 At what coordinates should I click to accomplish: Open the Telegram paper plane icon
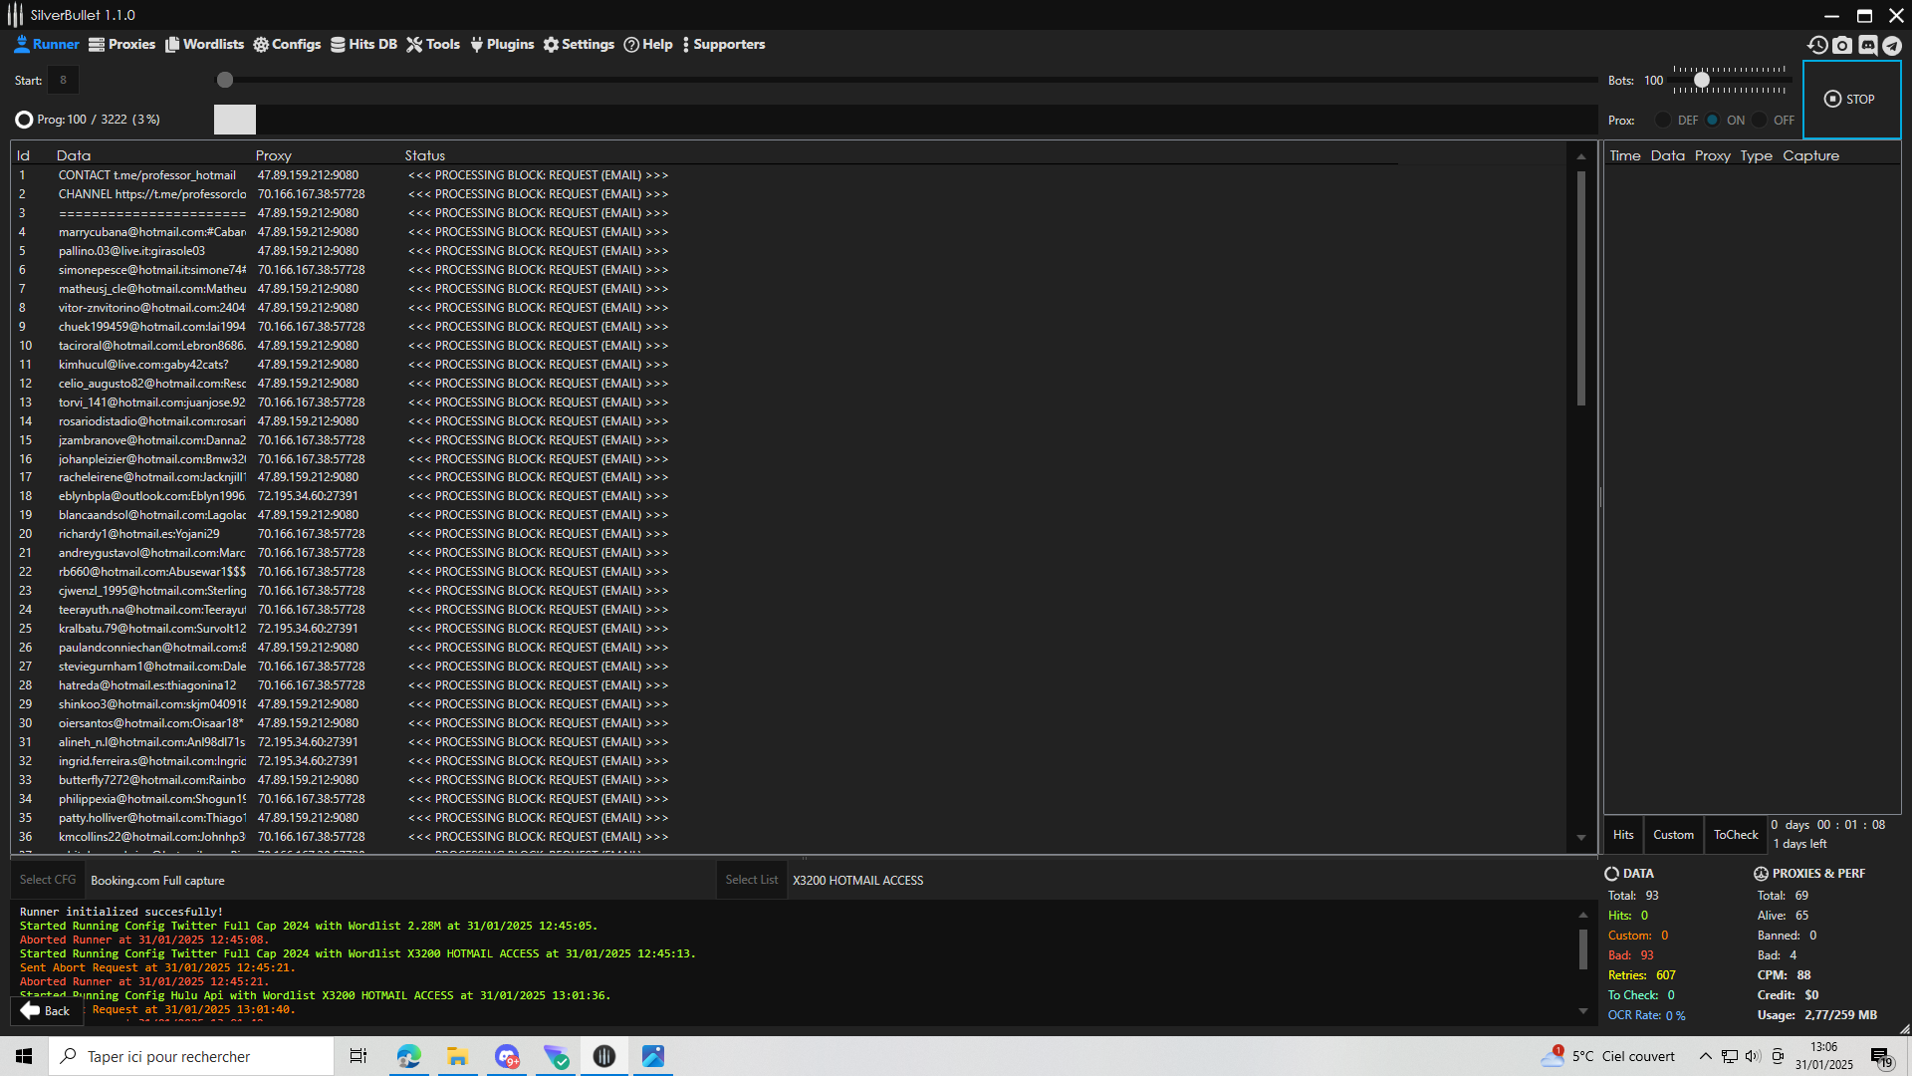[1892, 45]
